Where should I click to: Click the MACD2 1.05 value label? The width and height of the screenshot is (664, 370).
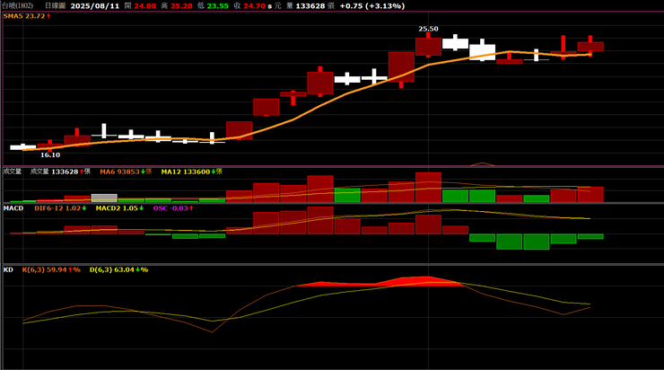coord(120,207)
